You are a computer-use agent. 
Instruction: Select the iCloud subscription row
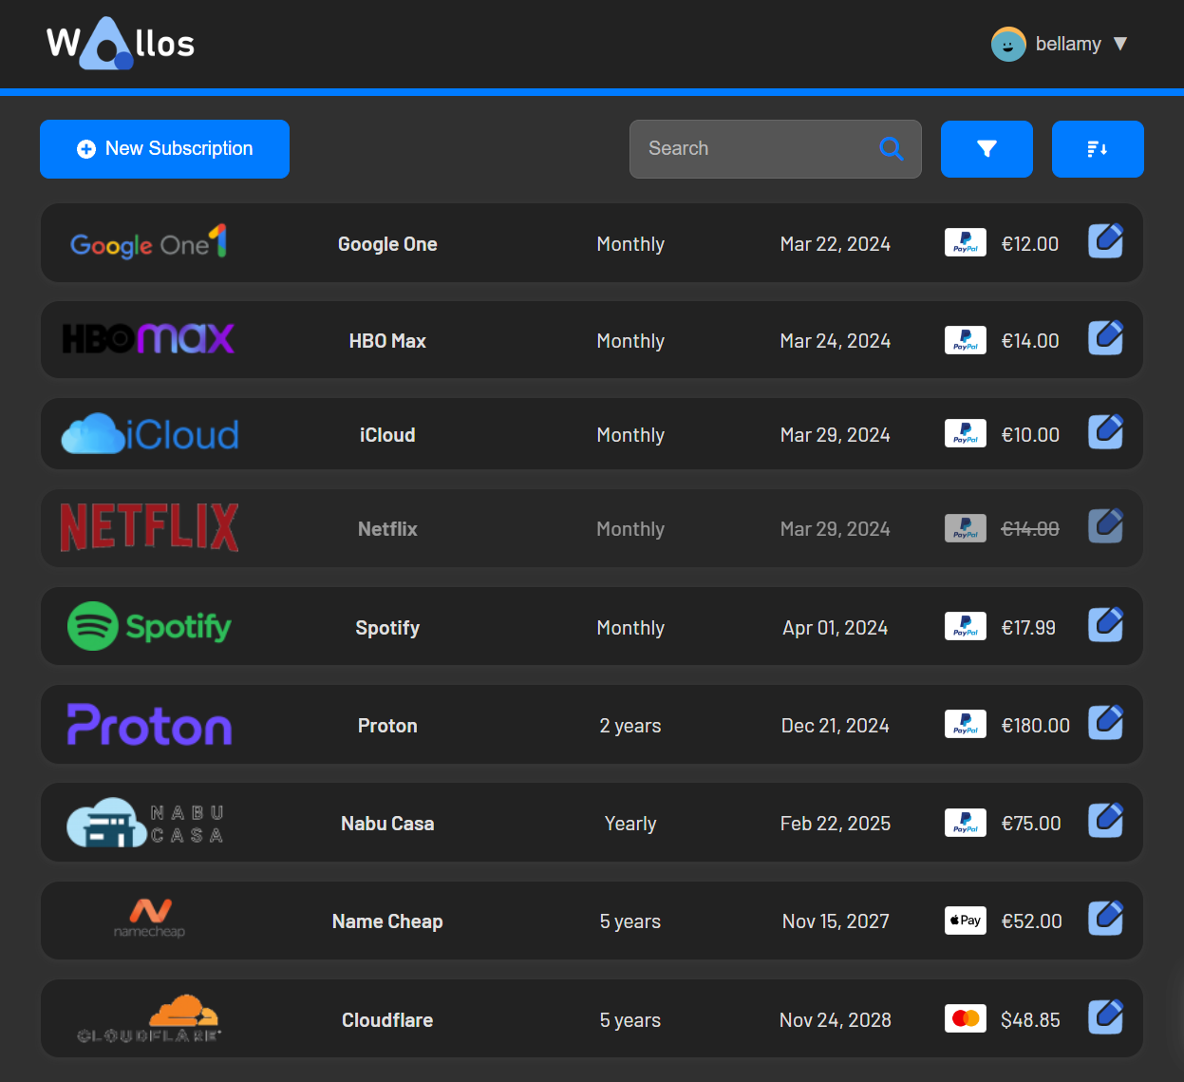(x=592, y=434)
